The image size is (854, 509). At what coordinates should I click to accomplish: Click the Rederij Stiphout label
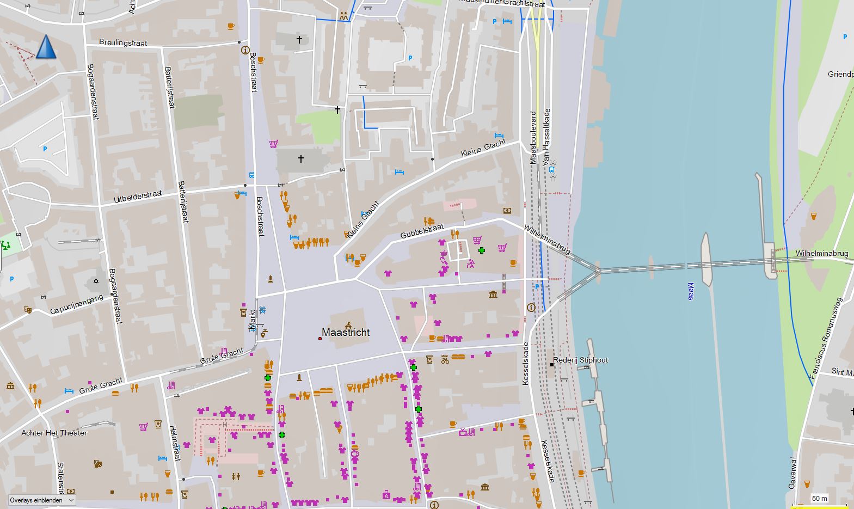tap(580, 360)
